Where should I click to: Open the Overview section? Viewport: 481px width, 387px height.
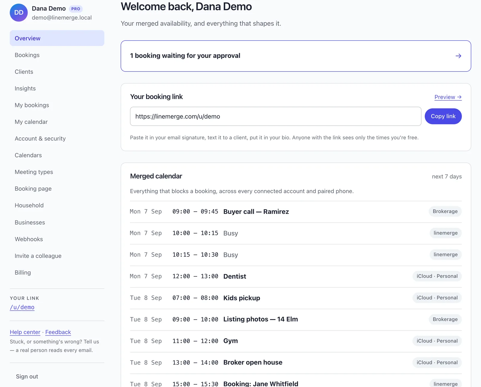coord(57,38)
